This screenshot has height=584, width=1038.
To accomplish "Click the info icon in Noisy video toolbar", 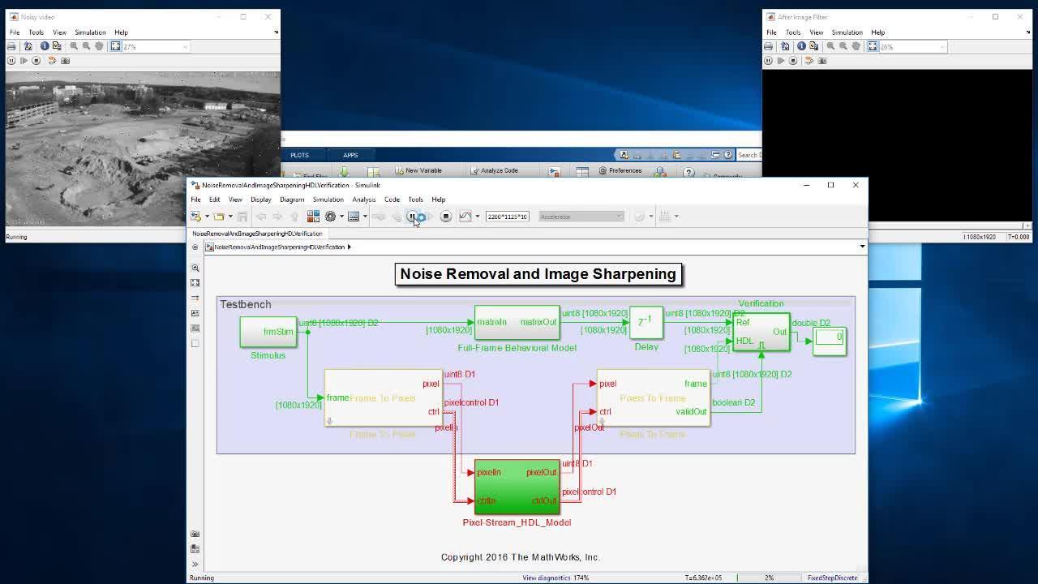I will [45, 46].
